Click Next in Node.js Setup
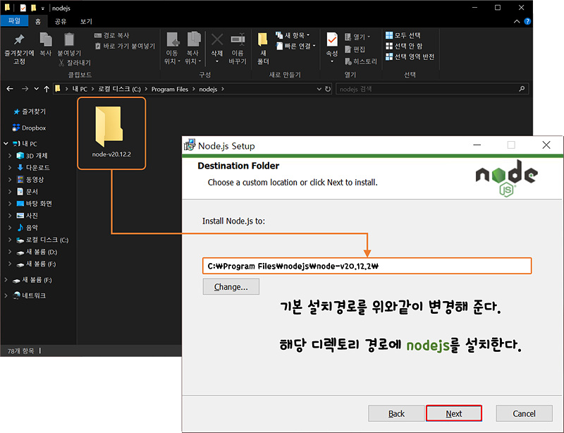 [x=453, y=413]
